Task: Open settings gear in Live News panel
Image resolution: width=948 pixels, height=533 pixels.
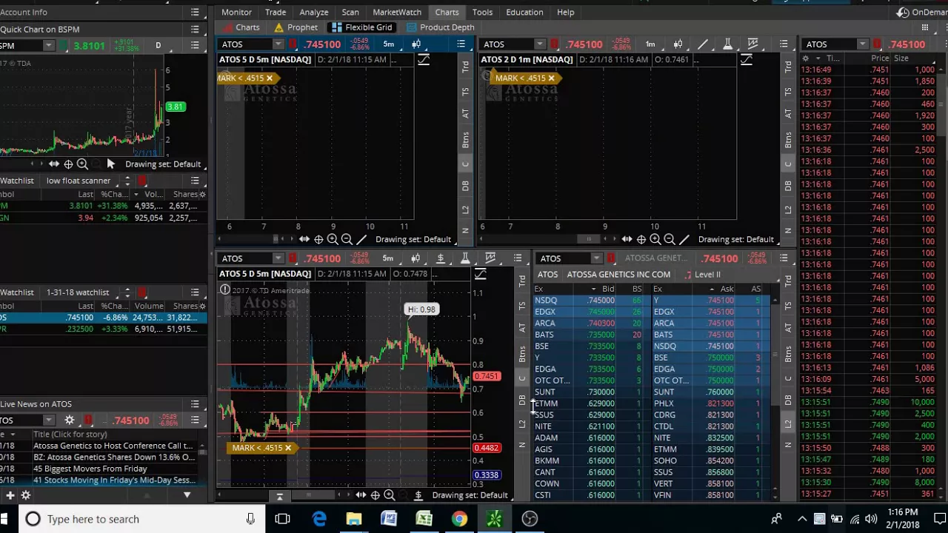Action: [70, 420]
